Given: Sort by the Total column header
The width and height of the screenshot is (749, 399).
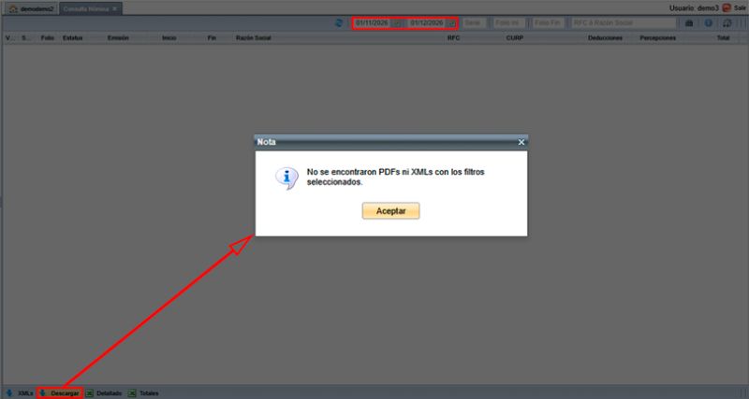Looking at the screenshot, I should pos(723,37).
